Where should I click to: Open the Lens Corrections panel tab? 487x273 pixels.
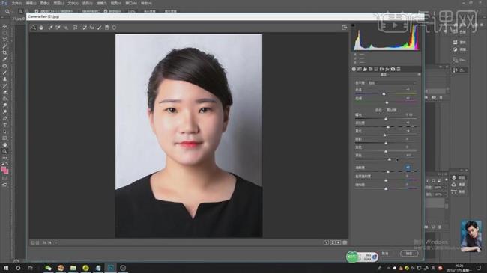381,69
